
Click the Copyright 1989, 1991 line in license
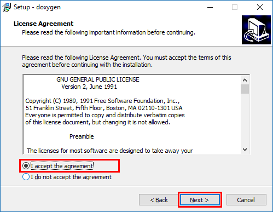point(102,101)
